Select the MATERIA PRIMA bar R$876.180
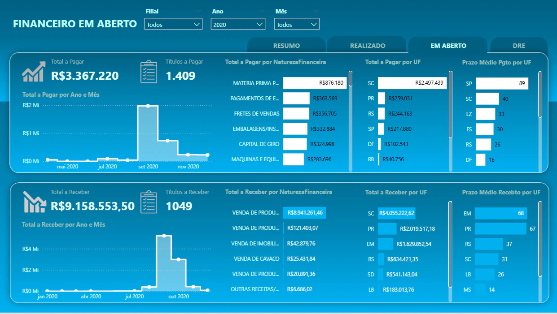557x314 pixels. click(315, 83)
